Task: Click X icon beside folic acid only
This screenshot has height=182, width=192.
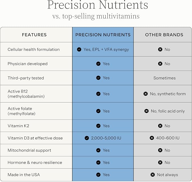Action: 146,111
